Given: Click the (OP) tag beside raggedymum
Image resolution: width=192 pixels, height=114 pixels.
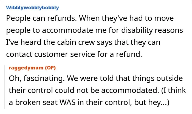Looking at the screenshot, I should tap(50, 68).
